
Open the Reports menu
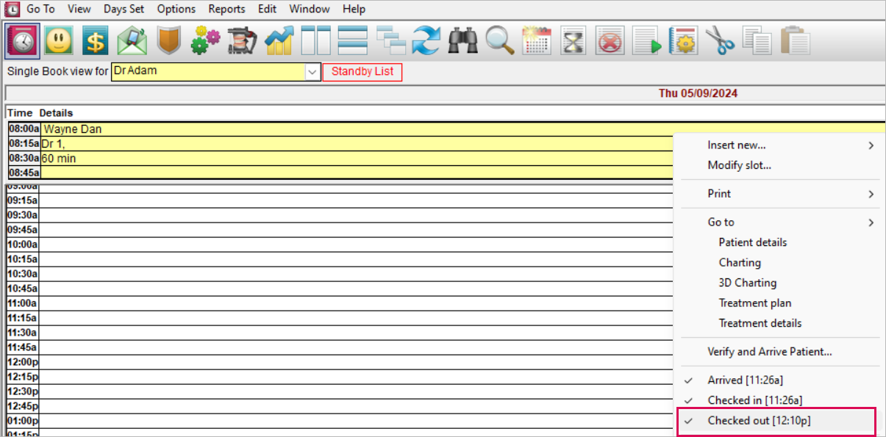point(226,9)
